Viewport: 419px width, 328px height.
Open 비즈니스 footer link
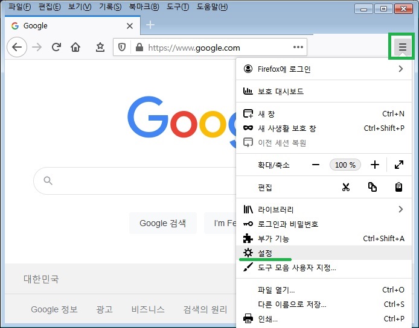point(148,309)
